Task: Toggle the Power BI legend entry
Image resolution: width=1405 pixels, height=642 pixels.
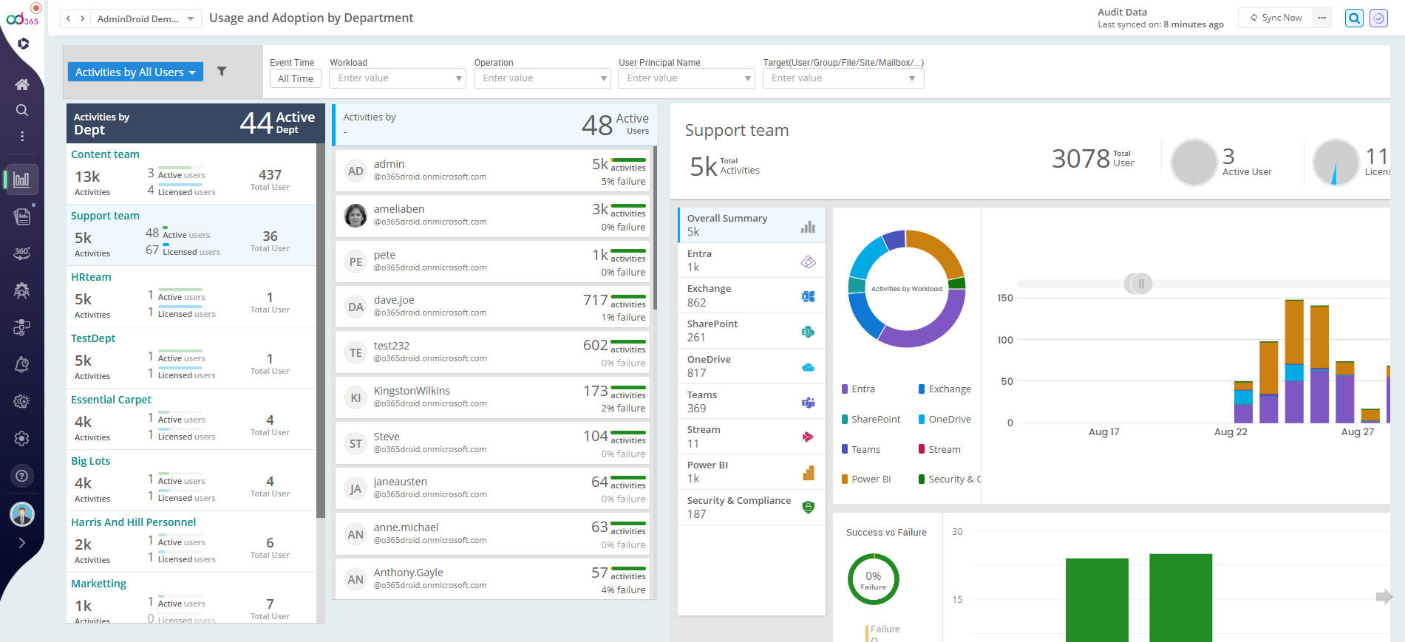Action: [870, 479]
